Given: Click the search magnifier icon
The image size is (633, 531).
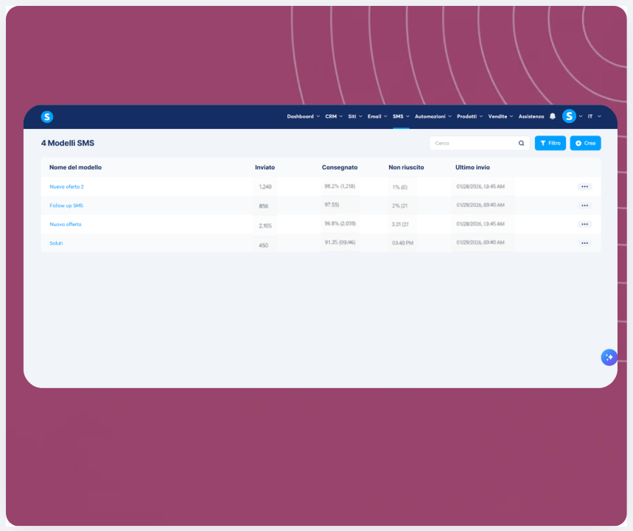Looking at the screenshot, I should point(521,143).
